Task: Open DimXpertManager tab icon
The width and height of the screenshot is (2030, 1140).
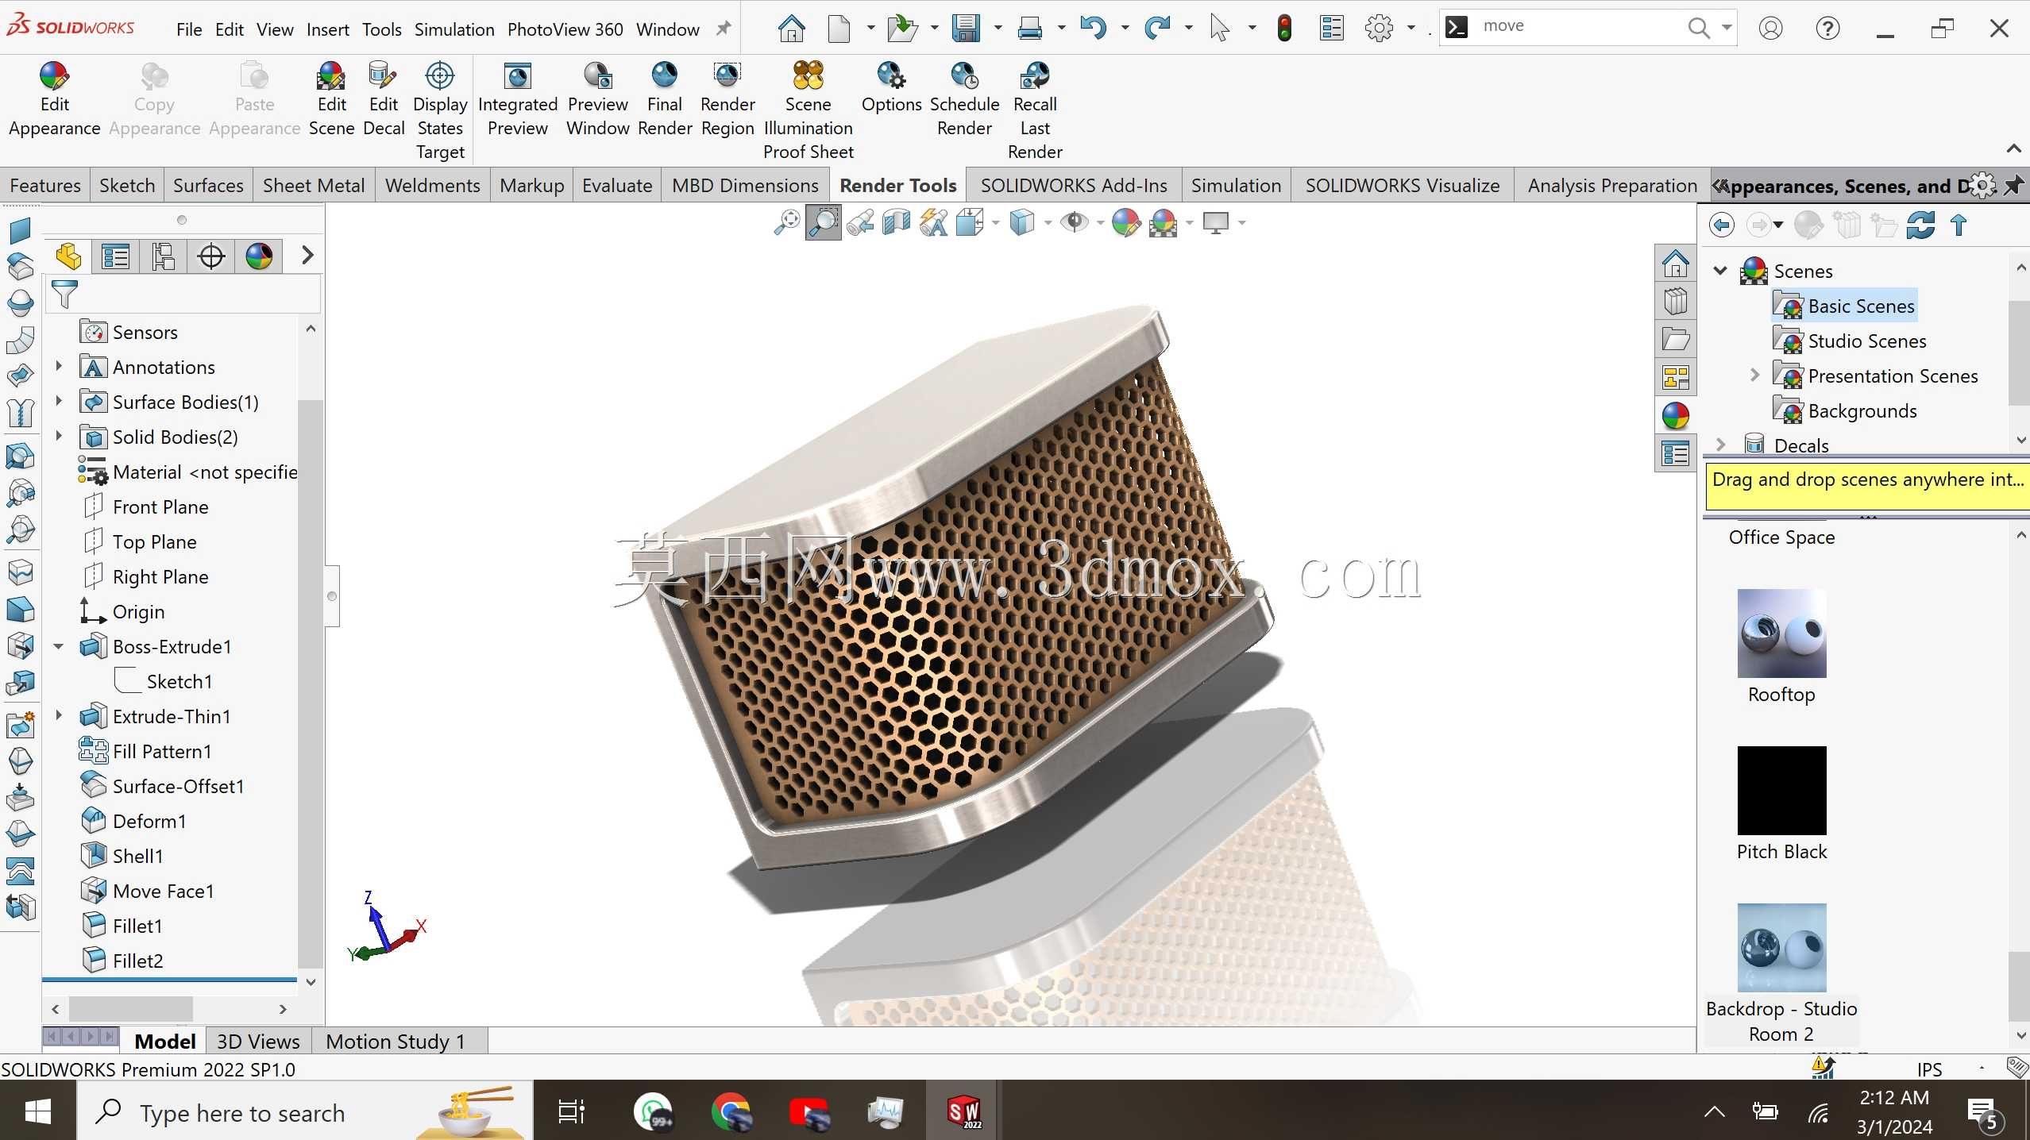Action: pos(211,256)
